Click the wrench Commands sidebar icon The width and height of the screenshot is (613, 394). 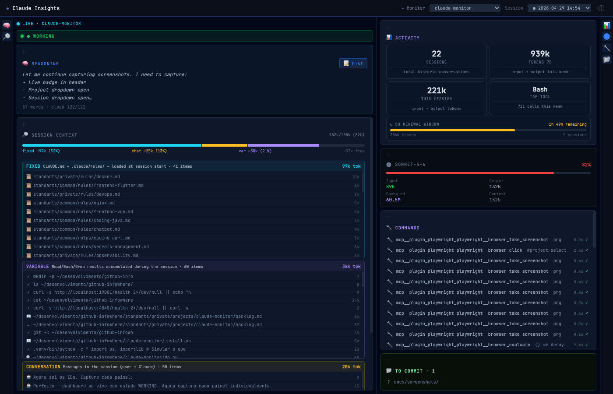pyautogui.click(x=606, y=48)
